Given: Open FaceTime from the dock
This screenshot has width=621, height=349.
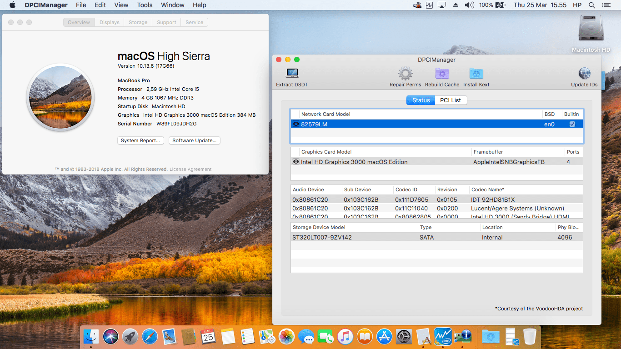Looking at the screenshot, I should [x=326, y=337].
